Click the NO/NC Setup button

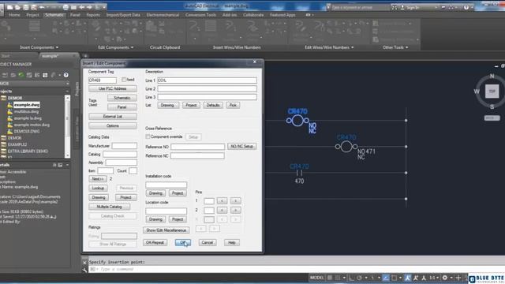pyautogui.click(x=242, y=146)
